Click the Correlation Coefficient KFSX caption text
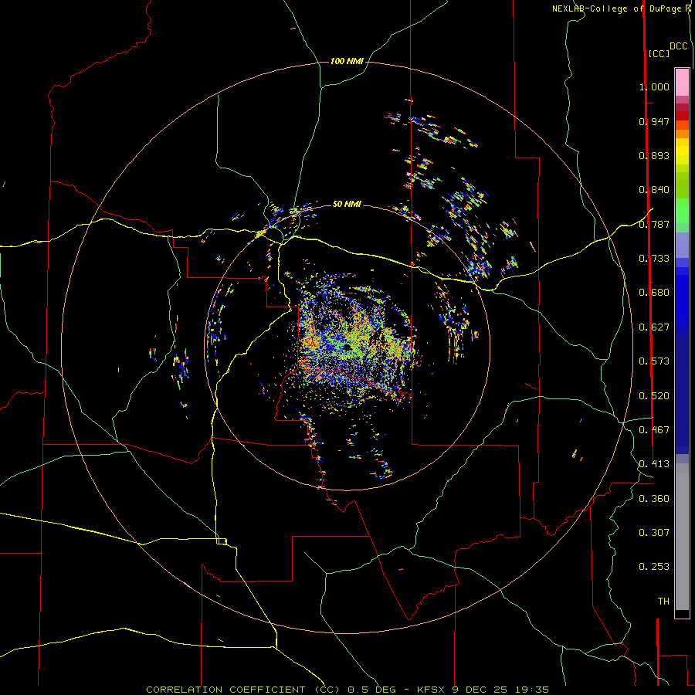This screenshot has width=695, height=695. click(x=347, y=690)
